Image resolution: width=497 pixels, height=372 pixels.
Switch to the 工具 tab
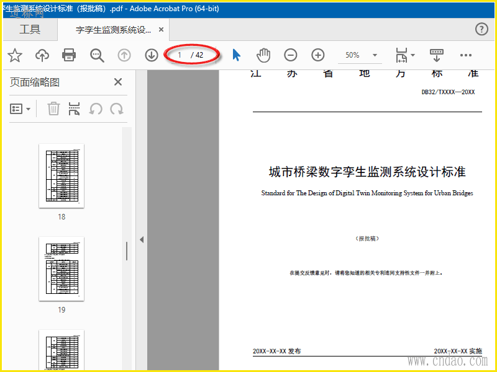pos(30,29)
